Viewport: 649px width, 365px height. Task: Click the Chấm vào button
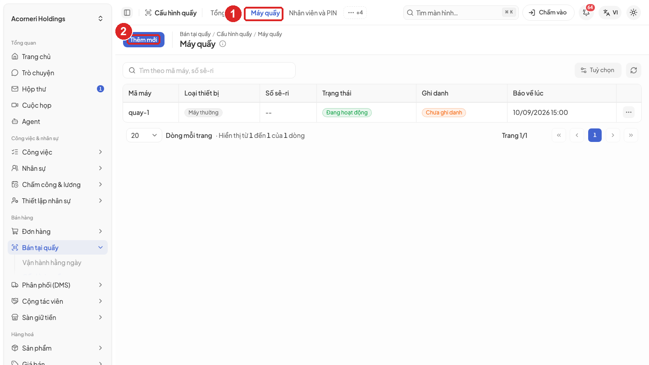coord(548,13)
